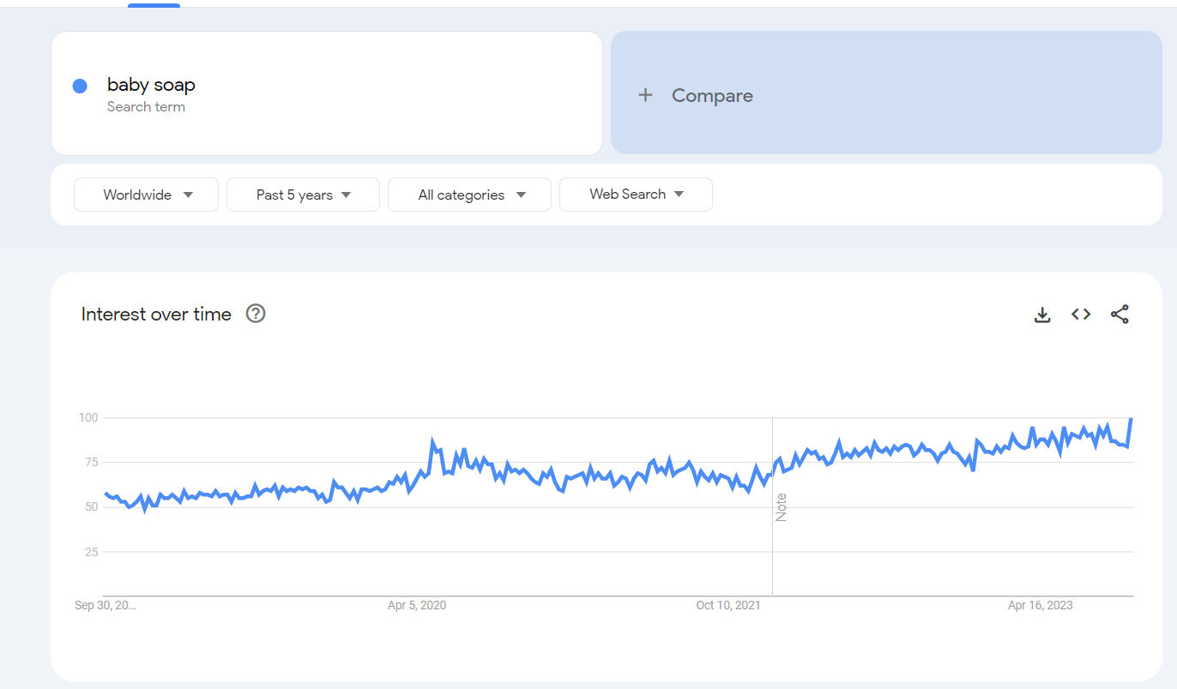Click the Oct 10, 2021 axis label

(727, 605)
